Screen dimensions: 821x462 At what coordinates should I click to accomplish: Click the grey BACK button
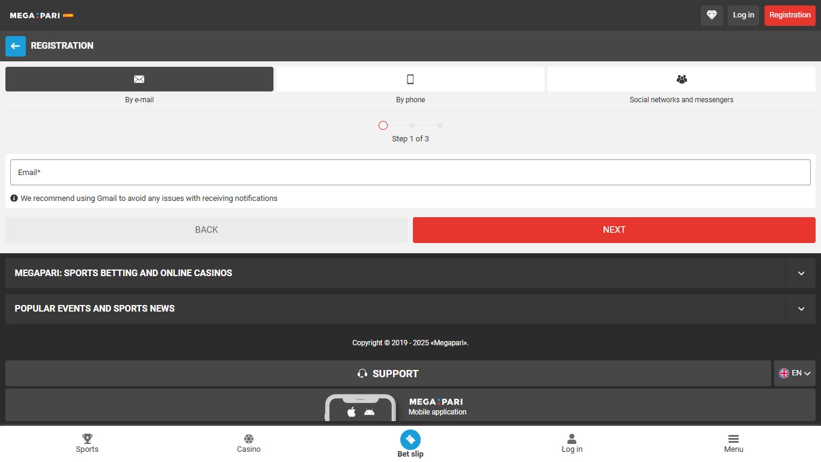click(x=207, y=230)
